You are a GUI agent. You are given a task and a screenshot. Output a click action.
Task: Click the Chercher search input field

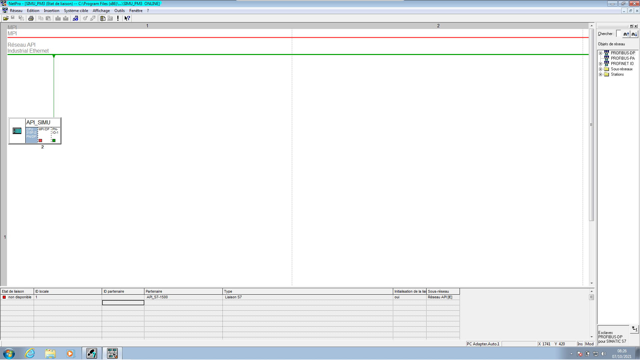tap(618, 34)
